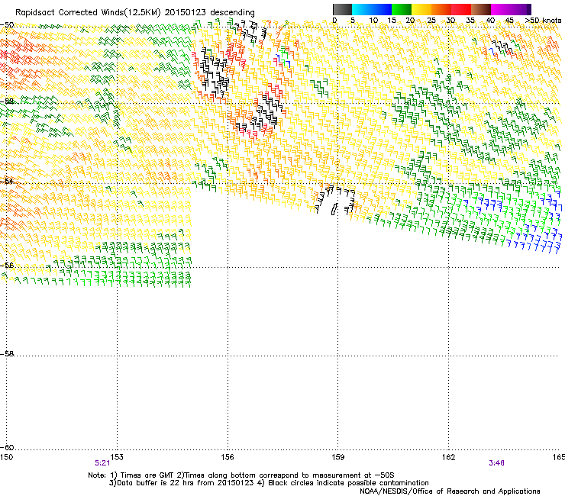Click the red 30-35 knots color swatch

pyautogui.click(x=461, y=9)
